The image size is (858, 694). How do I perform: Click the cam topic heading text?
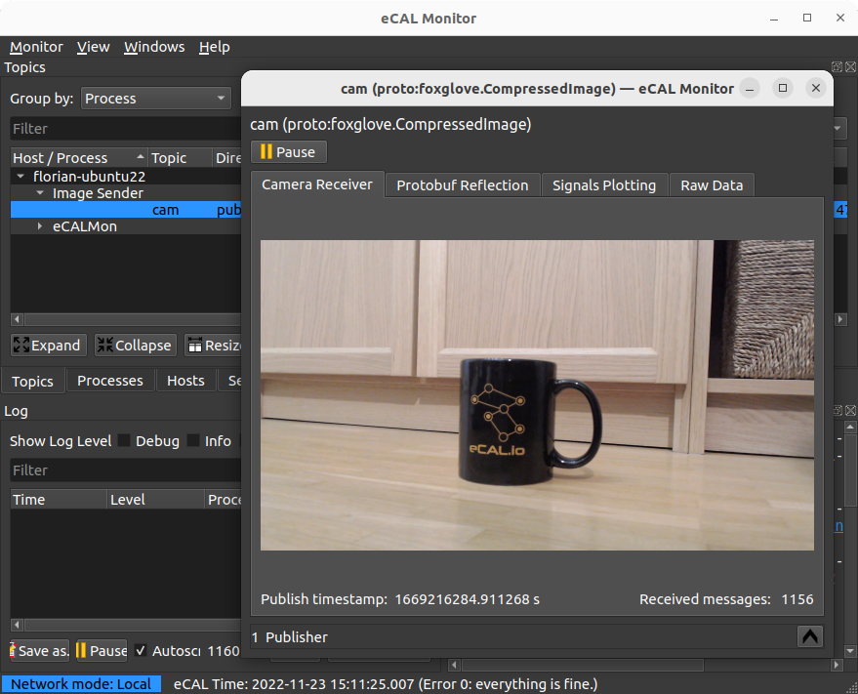[x=390, y=124]
